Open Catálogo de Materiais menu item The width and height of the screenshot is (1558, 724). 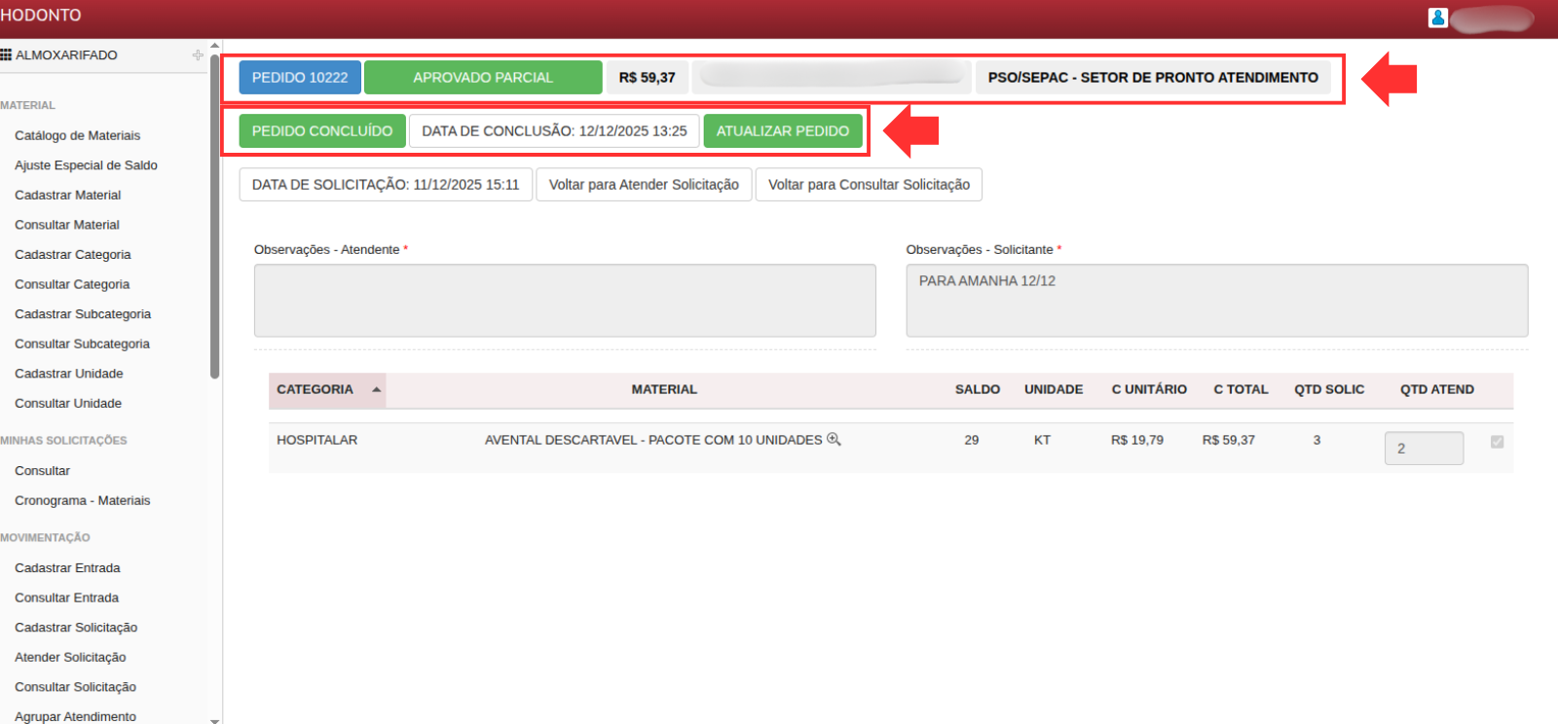(x=77, y=135)
